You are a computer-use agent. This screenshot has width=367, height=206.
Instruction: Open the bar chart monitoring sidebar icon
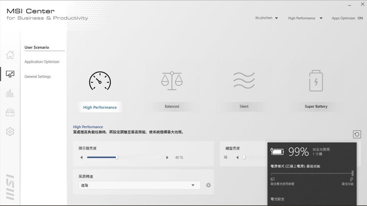click(x=10, y=93)
